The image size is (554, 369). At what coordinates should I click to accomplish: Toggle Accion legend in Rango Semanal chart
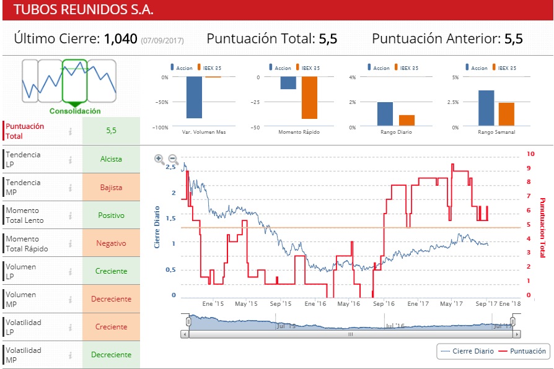[x=477, y=67]
